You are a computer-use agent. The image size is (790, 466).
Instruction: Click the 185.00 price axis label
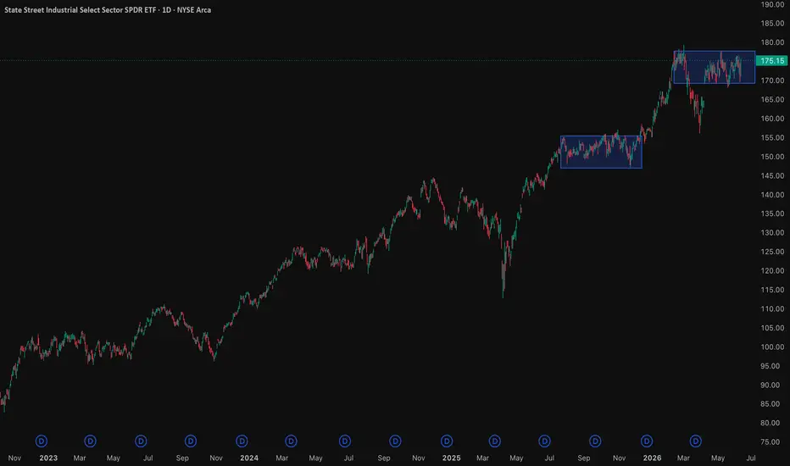tap(772, 23)
